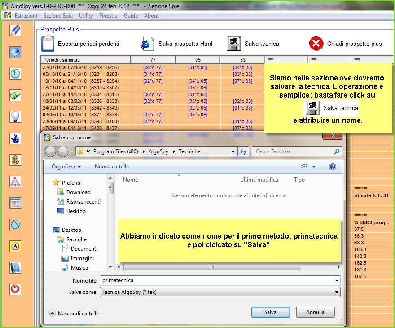Click the calendar grid sidebar icon
Viewport: 395px width, 328px height.
15,203
